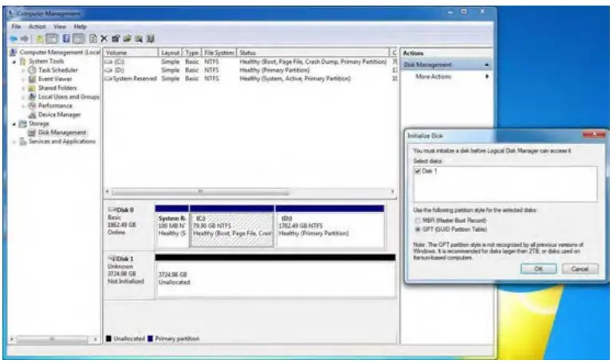Select the (C:) 79.90 GB NTFS partition block

[x=232, y=226]
